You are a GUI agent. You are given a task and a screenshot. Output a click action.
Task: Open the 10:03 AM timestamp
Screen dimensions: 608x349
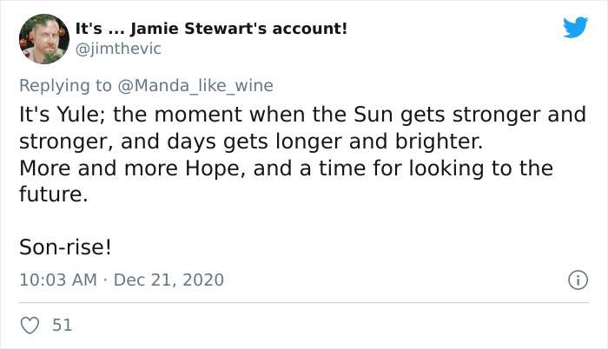tap(58, 280)
